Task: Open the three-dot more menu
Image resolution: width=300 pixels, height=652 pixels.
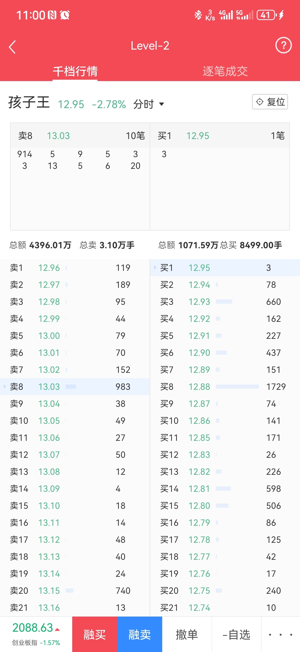Action: tap(281, 635)
